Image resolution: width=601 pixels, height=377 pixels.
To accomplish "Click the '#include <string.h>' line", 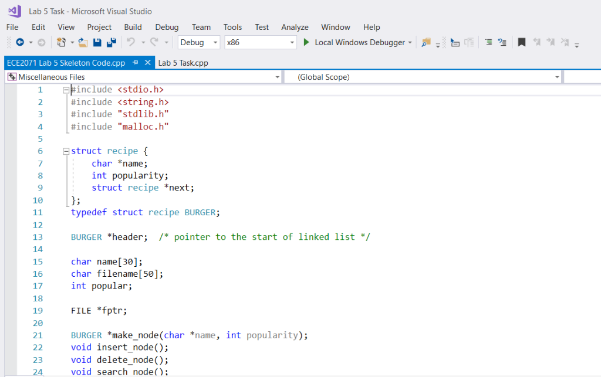I will [120, 102].
